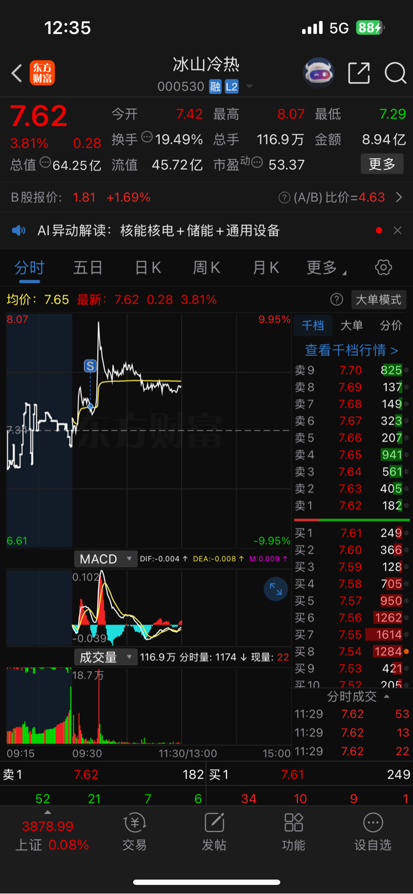Open AI异动解读 headline text
Viewport: 413px width, 894px height.
coord(159,231)
